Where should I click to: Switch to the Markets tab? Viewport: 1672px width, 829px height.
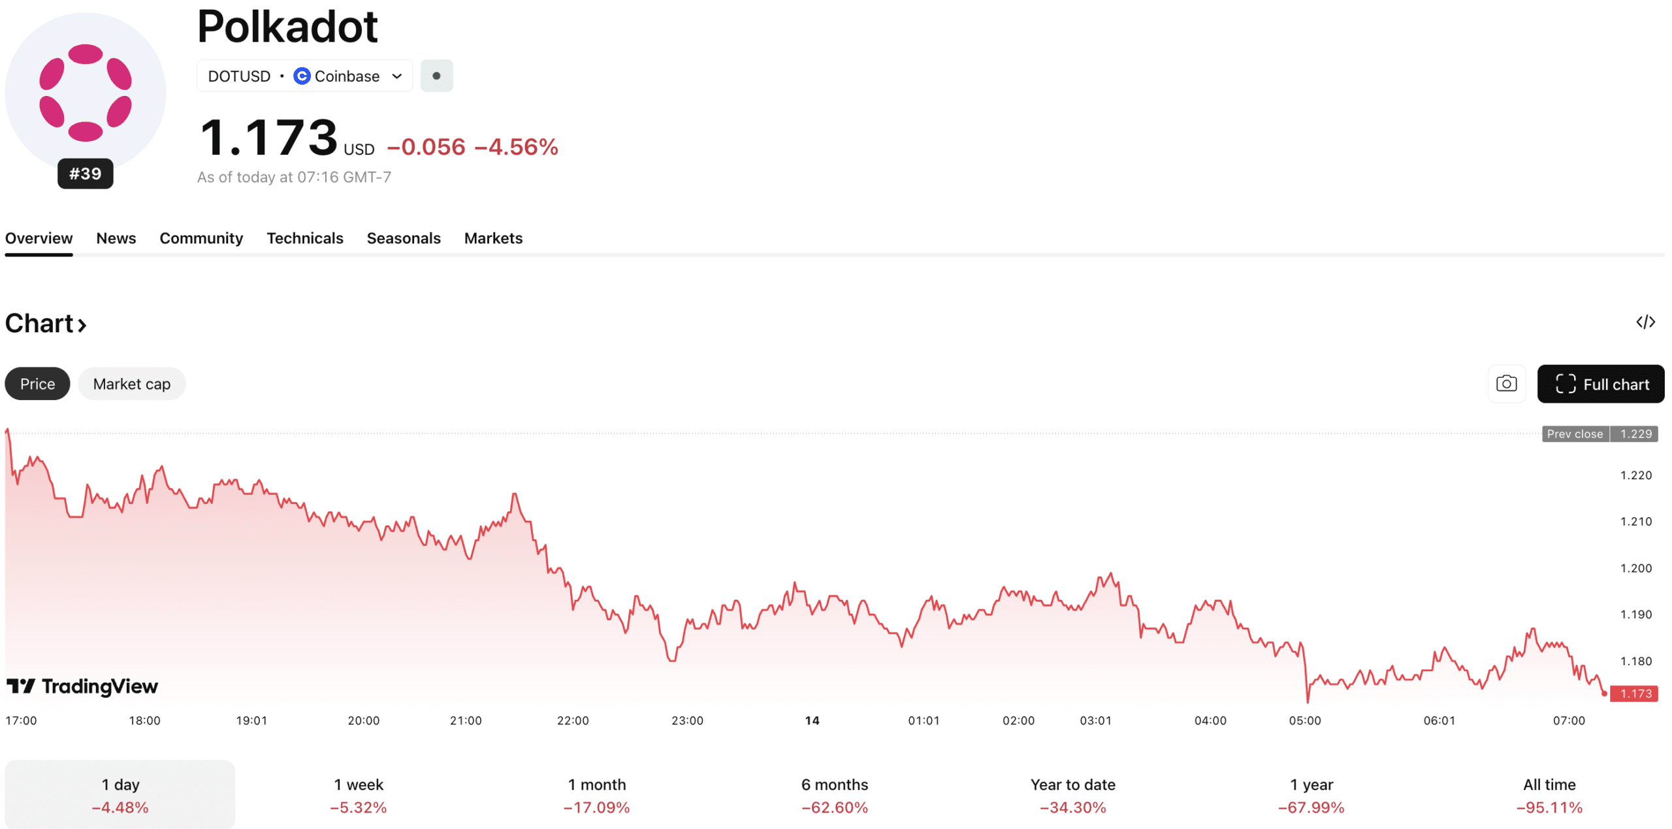tap(493, 238)
